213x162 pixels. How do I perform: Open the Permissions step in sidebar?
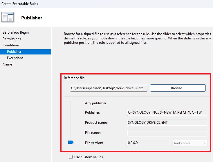(12, 39)
